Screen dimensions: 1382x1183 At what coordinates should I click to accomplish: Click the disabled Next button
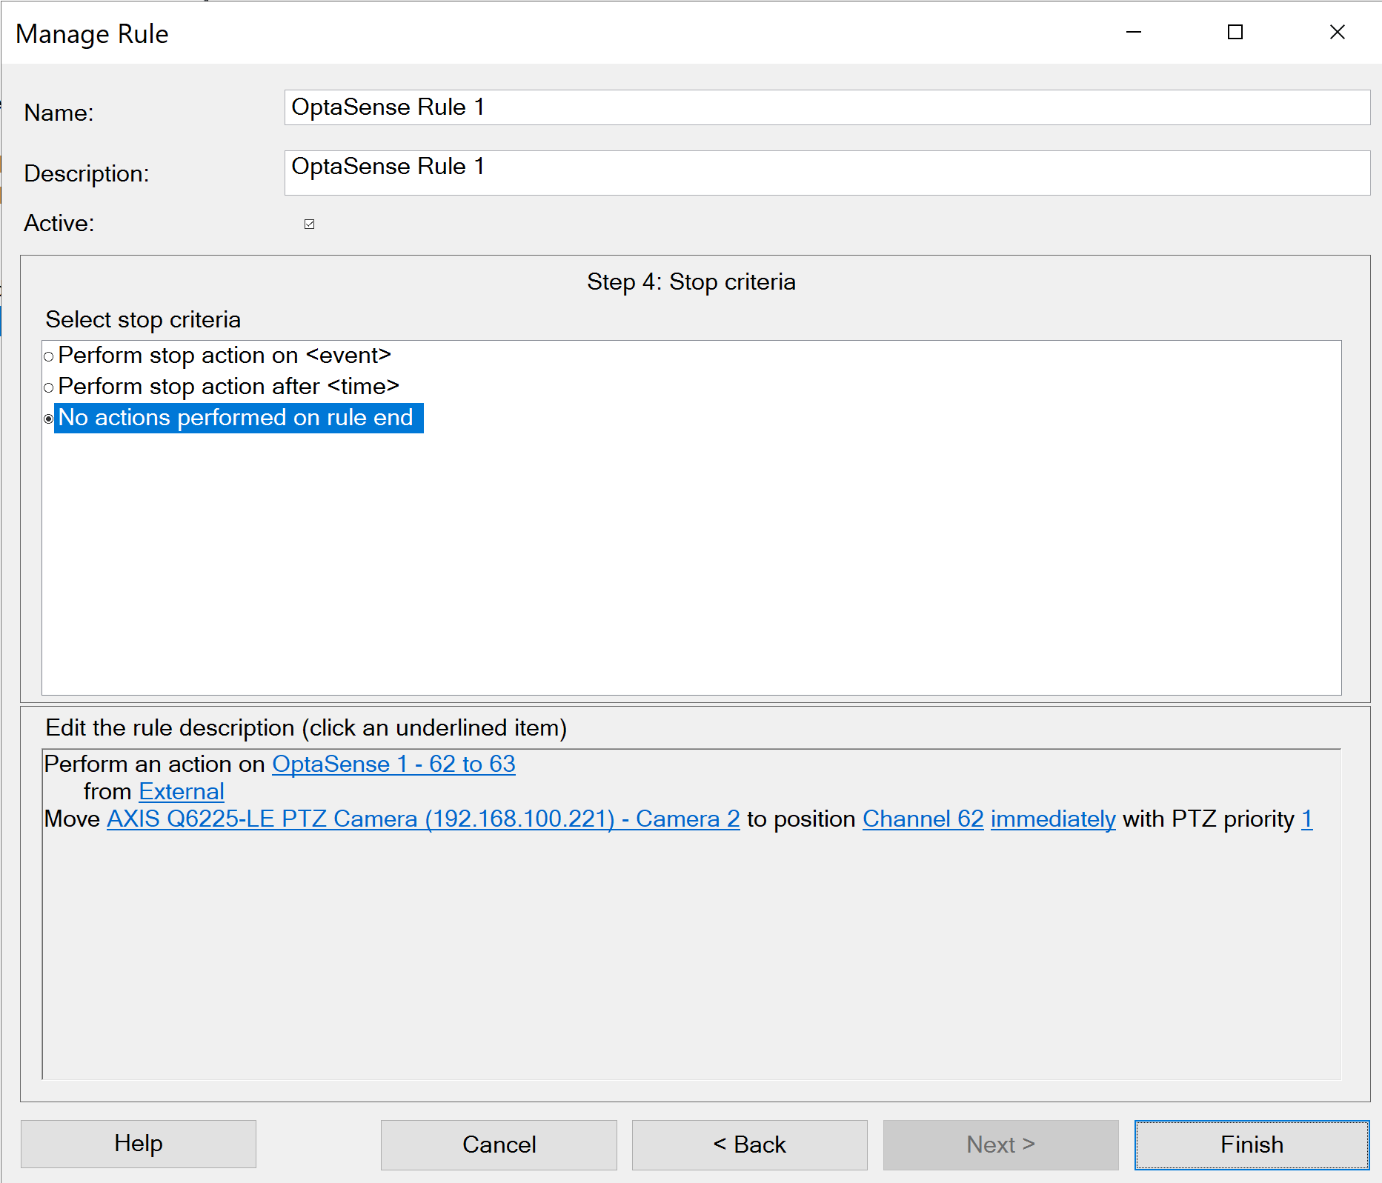tap(1000, 1144)
